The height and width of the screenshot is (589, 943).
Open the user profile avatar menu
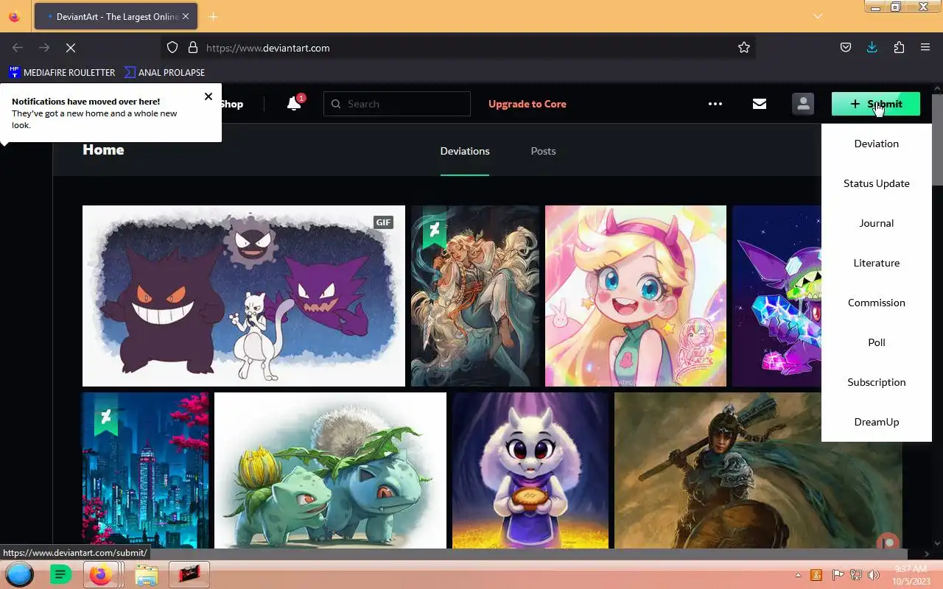pyautogui.click(x=803, y=104)
